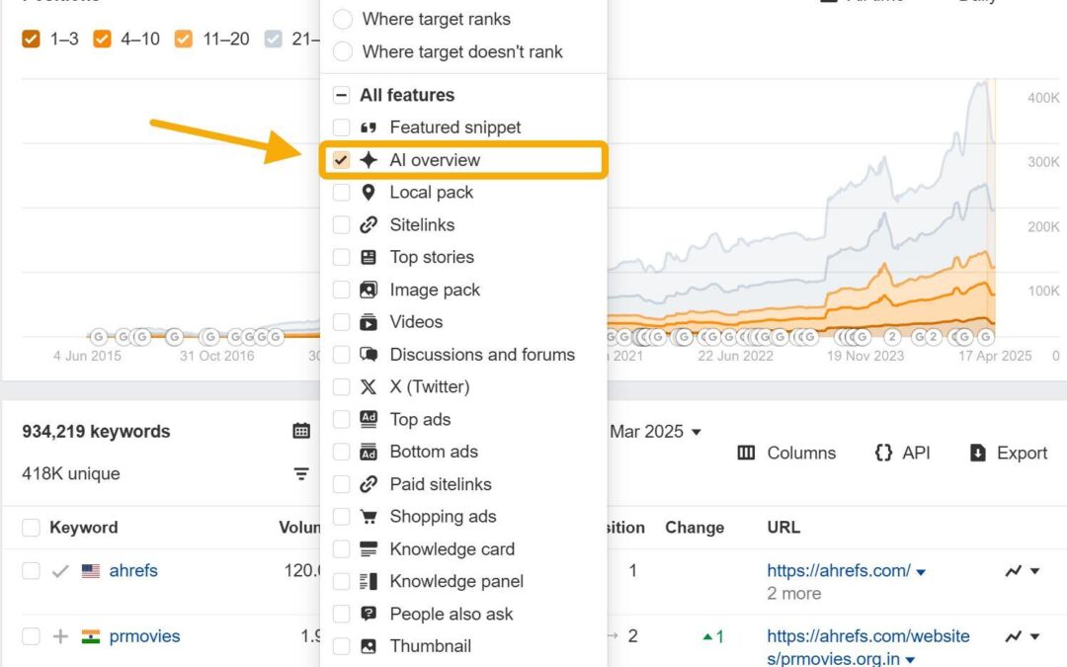Open position history chart for prmovies row
The width and height of the screenshot is (1067, 667).
[x=1014, y=636]
